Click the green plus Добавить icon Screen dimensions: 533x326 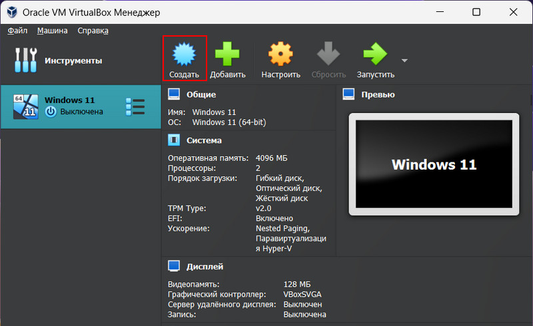227,54
